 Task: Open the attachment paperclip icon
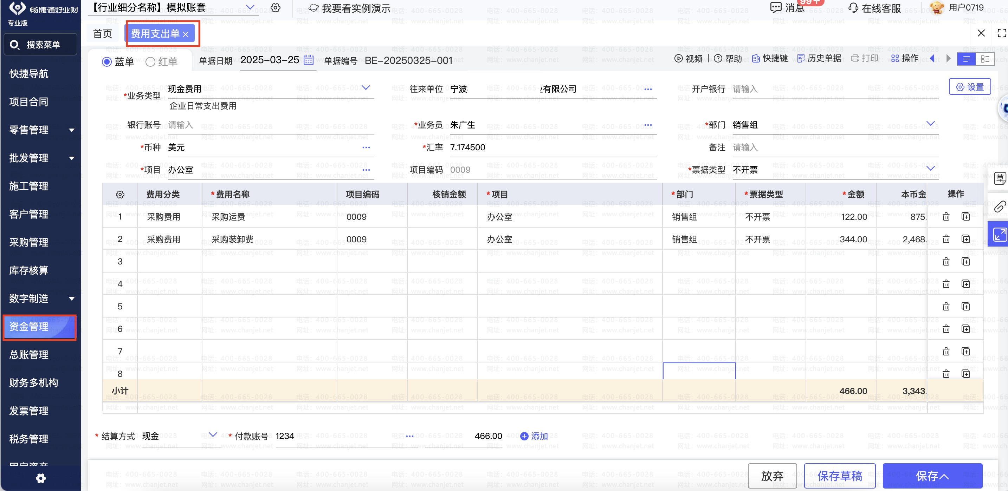click(1000, 206)
